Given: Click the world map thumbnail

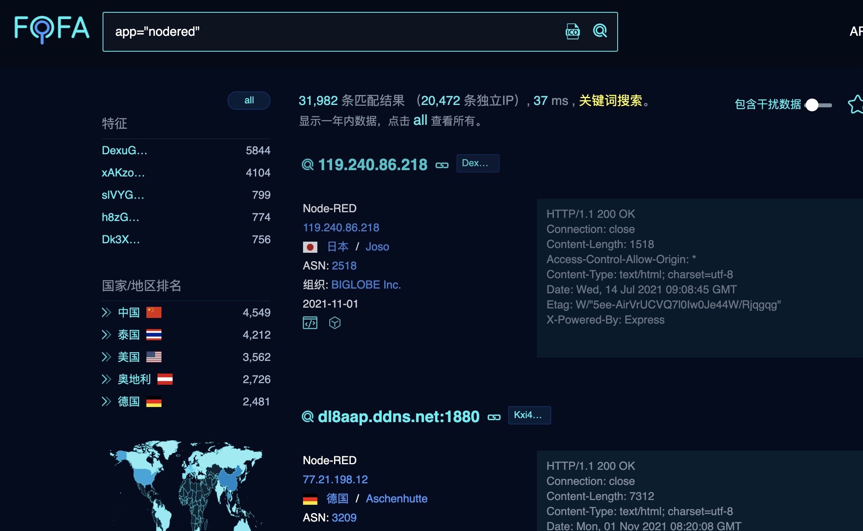Looking at the screenshot, I should (186, 485).
